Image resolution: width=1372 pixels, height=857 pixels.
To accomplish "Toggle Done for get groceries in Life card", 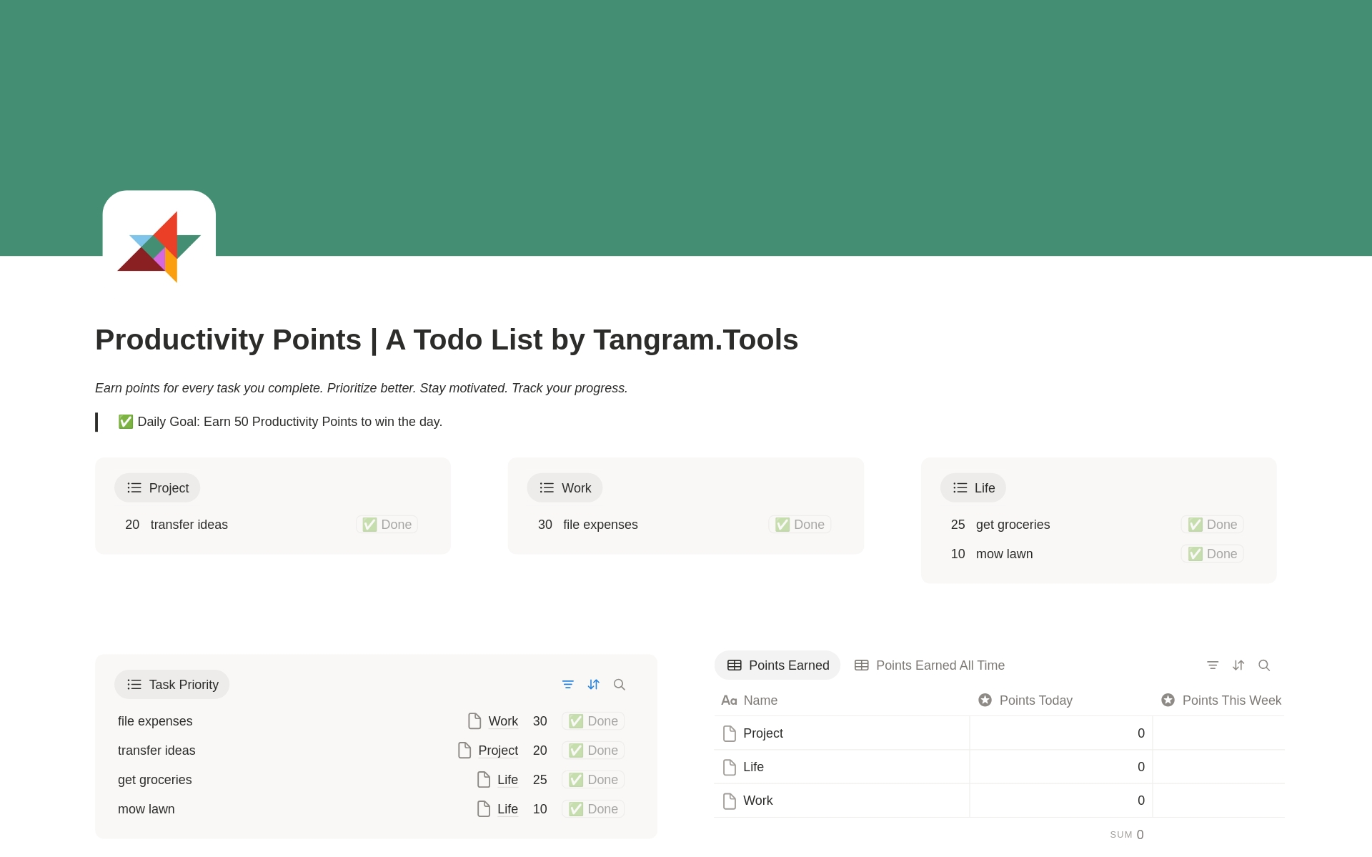I will coord(1212,525).
